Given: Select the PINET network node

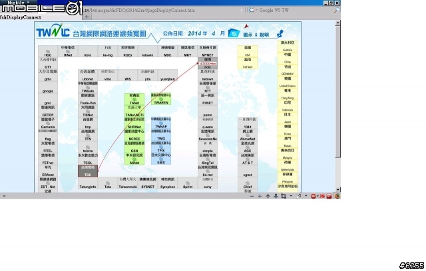Looking at the screenshot, I should click(208, 99).
